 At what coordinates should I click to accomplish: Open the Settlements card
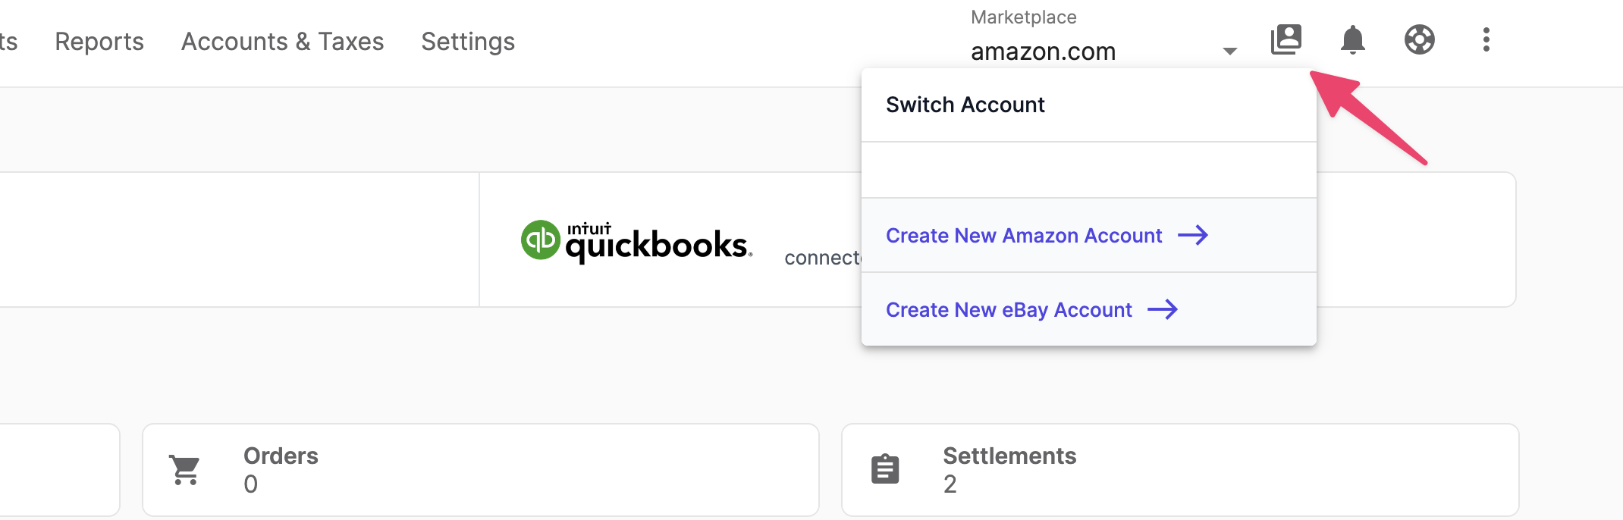click(1180, 470)
